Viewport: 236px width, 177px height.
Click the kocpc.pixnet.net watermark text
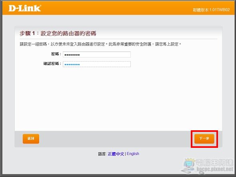[x=215, y=169]
